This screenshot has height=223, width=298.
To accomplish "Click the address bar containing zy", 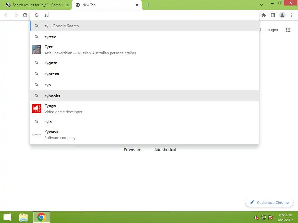I will tap(144, 15).
